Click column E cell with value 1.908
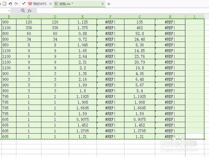This screenshot has width=209, height=157. tap(83, 102)
